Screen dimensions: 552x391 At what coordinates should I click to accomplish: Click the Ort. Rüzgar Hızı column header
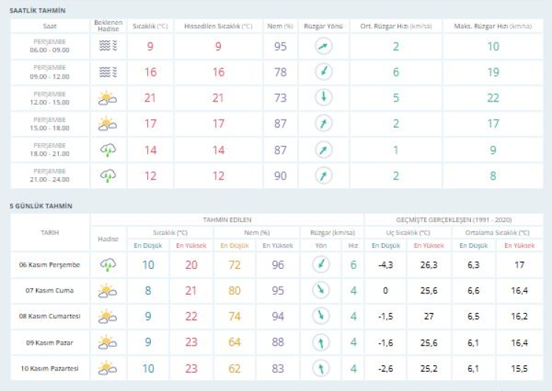pos(395,26)
